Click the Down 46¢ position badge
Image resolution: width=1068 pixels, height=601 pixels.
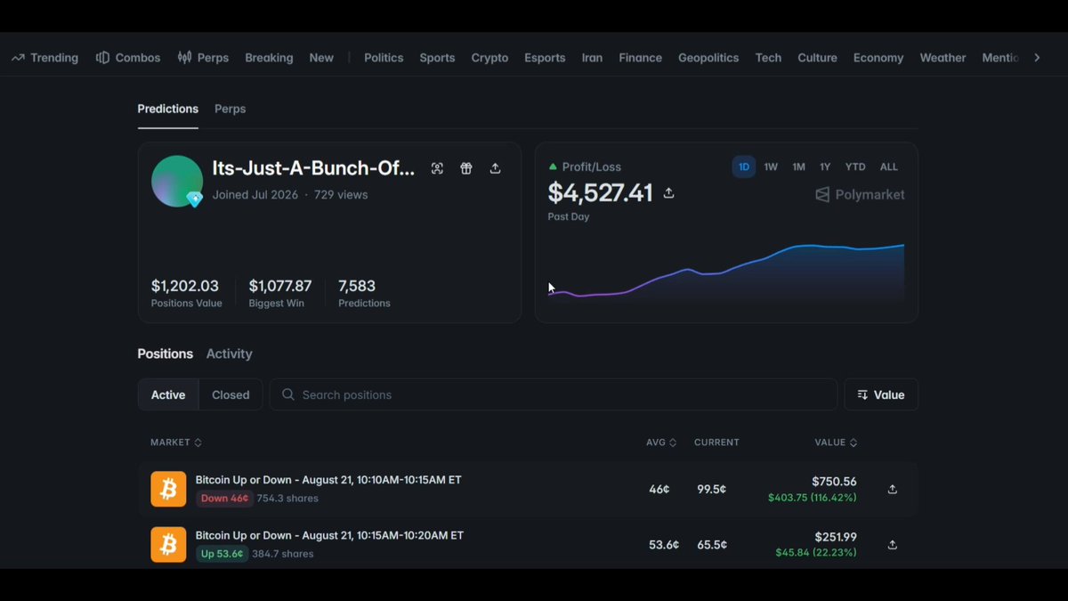tap(224, 499)
